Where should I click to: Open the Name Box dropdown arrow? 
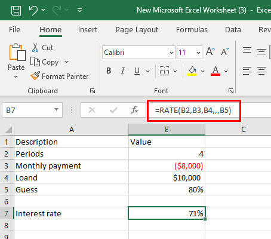57,109
